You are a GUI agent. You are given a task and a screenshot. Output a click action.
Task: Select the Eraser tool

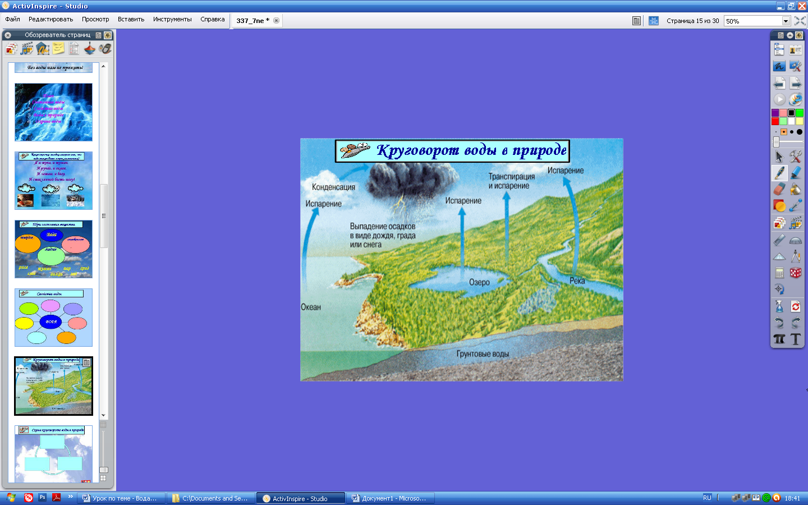[x=779, y=189]
